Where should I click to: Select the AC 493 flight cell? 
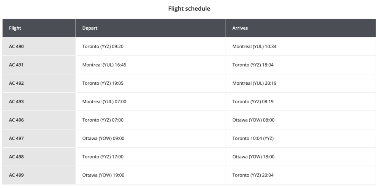point(17,102)
